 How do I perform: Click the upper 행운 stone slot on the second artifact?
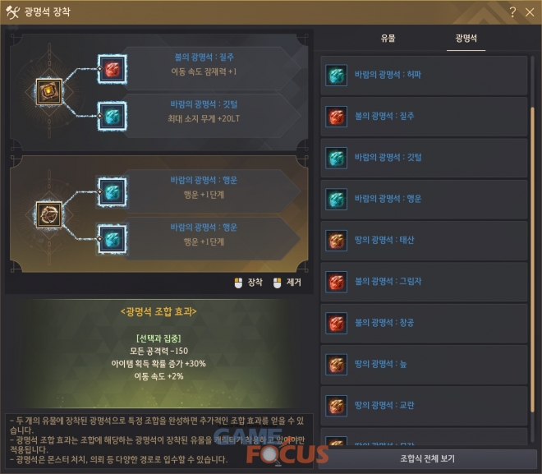tap(113, 192)
